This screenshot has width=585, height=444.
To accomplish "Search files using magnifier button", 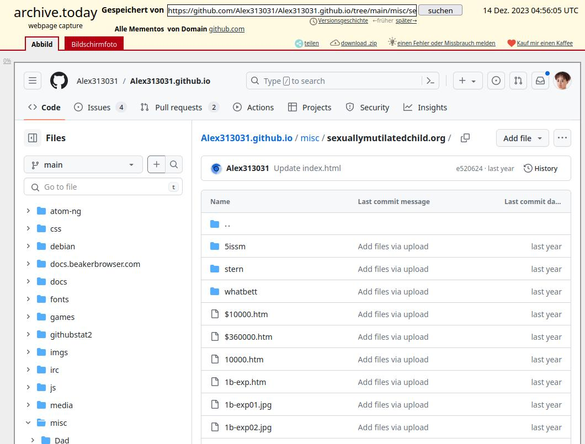I will [x=174, y=164].
